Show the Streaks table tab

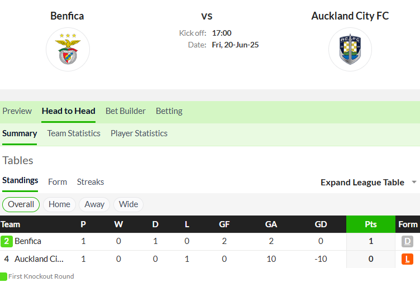[90, 182]
